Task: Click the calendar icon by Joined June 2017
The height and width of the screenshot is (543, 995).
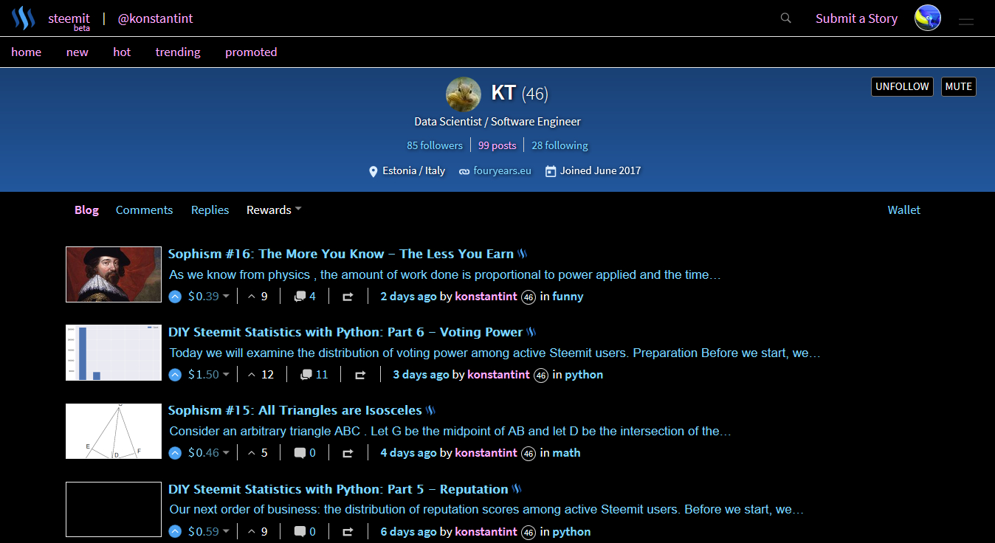Action: 550,171
